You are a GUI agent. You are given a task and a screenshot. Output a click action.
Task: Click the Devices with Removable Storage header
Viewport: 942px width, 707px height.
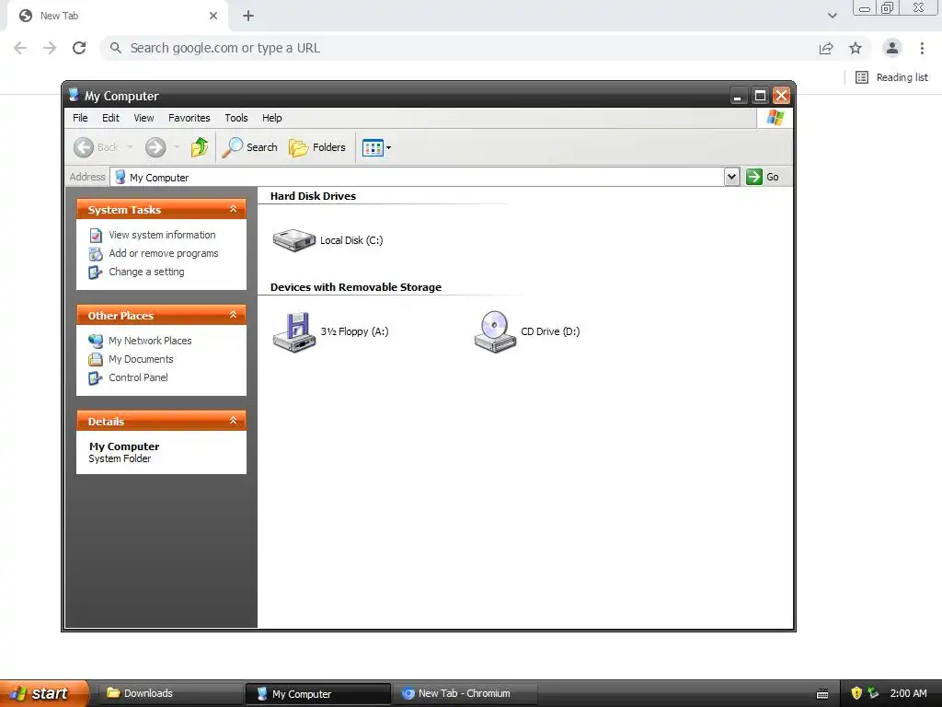(356, 287)
